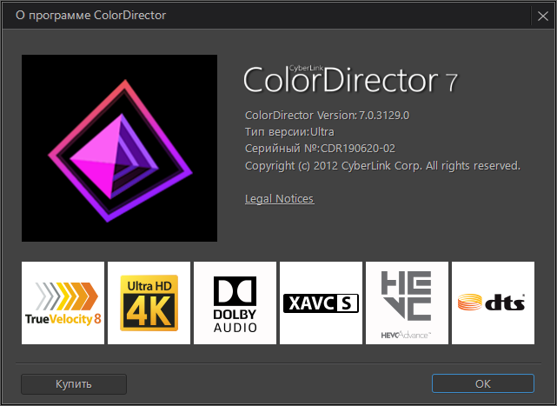Select the XAVC S logo badge

pos(321,303)
